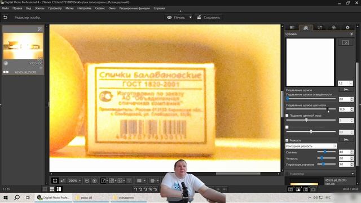Viewport: 361px width, 203px height.
Task: Click the Сохранить button
Action: [209, 17]
